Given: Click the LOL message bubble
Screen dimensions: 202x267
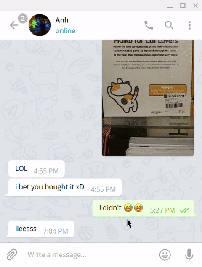Looking at the screenshot, I should pos(37,169).
